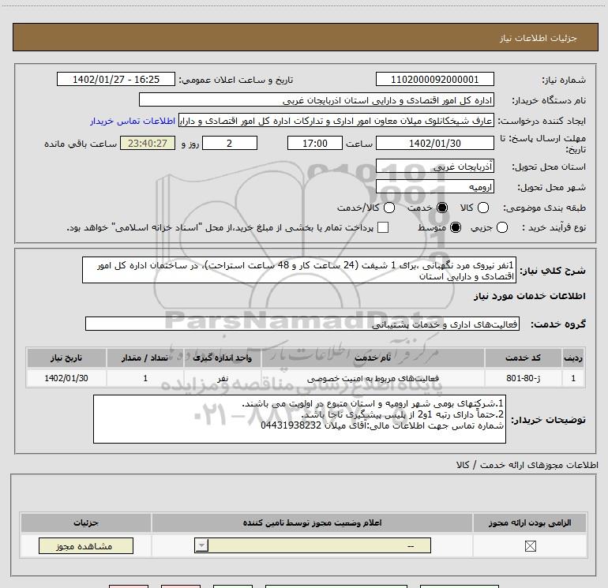Screen dimensions: 608x588
Task: Toggle the mandatory license checkbox
Action: coord(530,546)
